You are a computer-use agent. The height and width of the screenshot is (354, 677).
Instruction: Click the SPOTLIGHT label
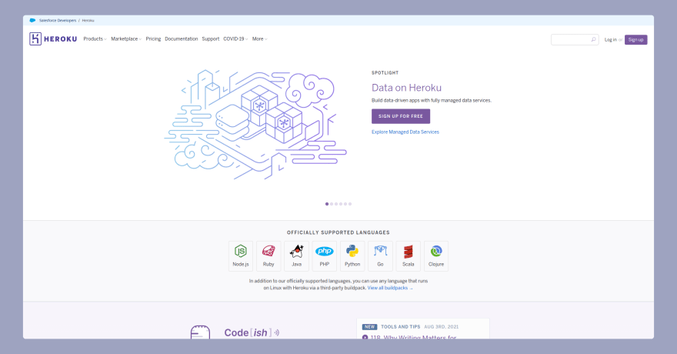coord(385,73)
